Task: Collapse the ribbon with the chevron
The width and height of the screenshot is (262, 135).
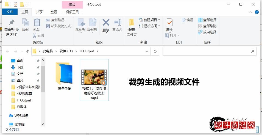Action: [x=251, y=12]
